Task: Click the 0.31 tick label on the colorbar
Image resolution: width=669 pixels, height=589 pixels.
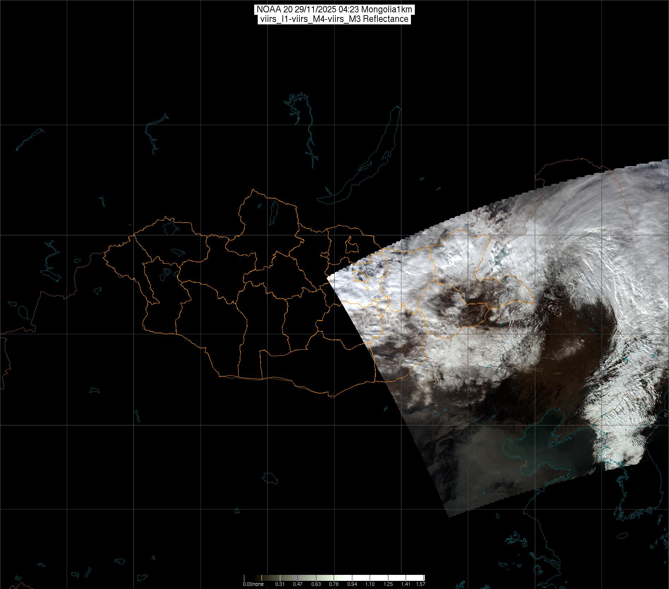Action: pyautogui.click(x=280, y=584)
